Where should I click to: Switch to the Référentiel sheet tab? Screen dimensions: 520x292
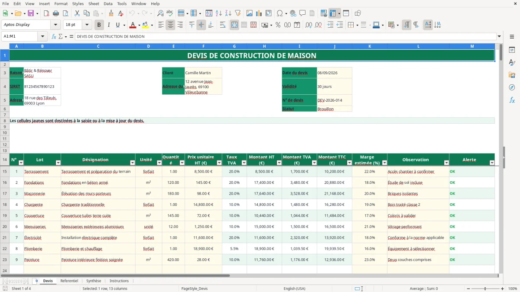tap(69, 281)
